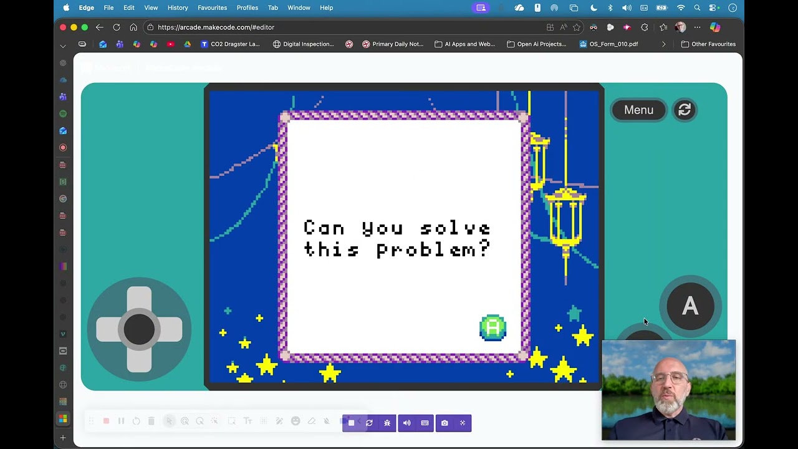Open the CO2 Dragster La... bookmark

230,44
